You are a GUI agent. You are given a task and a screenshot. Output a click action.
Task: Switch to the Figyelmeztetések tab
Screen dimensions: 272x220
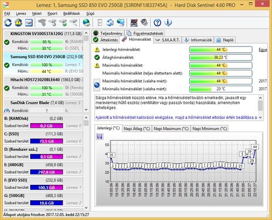click(145, 33)
